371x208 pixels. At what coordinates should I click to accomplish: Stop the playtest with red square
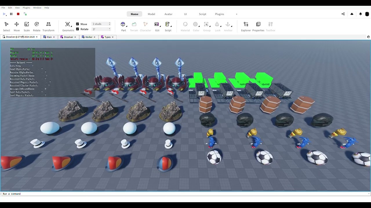click(18, 14)
